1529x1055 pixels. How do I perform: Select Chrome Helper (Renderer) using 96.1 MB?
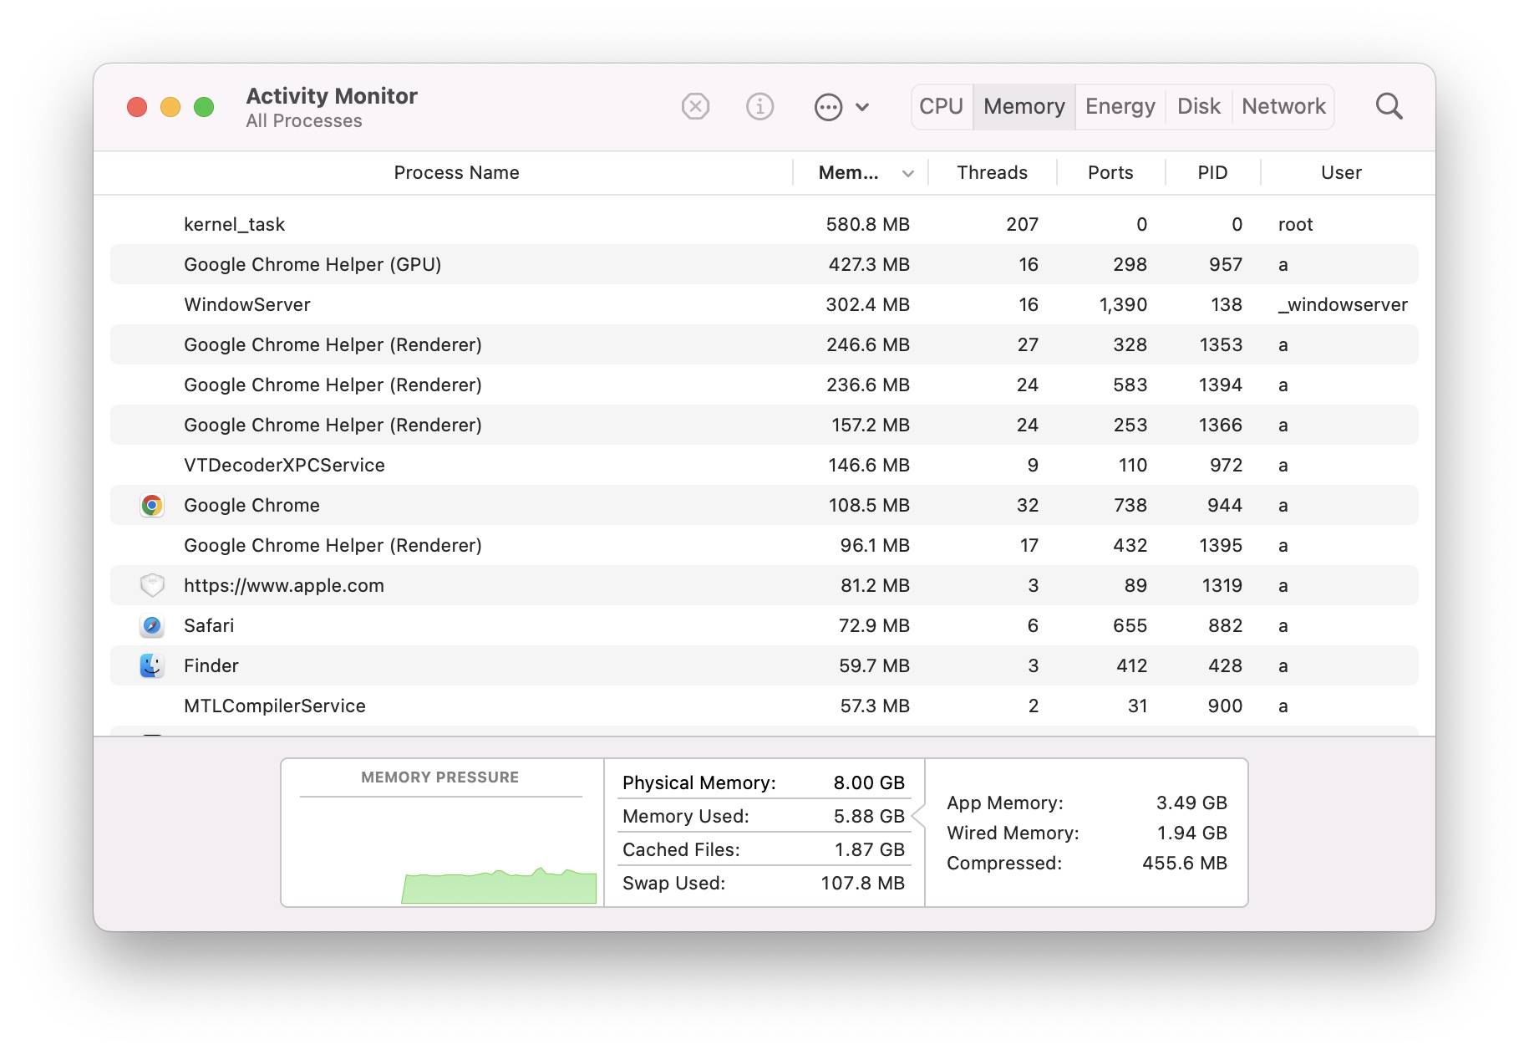tap(764, 545)
